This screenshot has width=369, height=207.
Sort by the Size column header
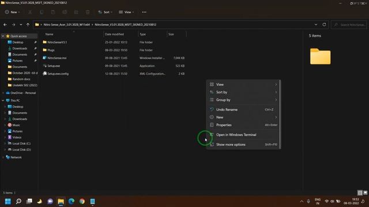(171, 34)
